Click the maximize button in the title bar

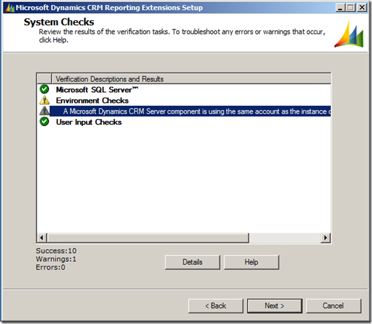coord(350,8)
